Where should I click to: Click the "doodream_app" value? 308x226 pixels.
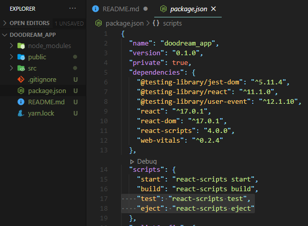188,43
